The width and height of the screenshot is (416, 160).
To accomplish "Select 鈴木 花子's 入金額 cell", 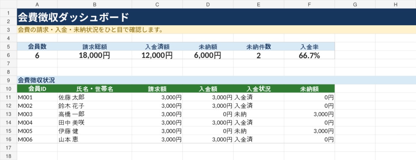I will point(208,106).
